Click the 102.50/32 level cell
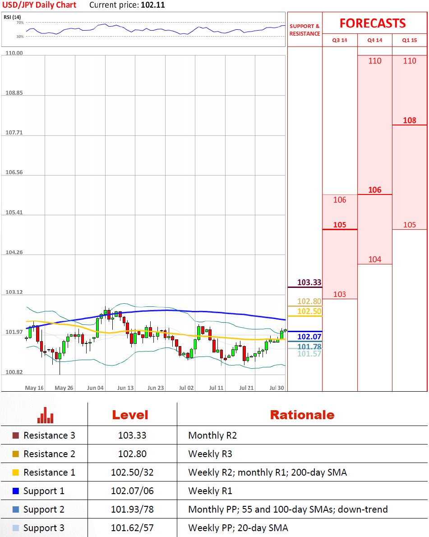Image resolution: width=429 pixels, height=537 pixels. [x=132, y=472]
